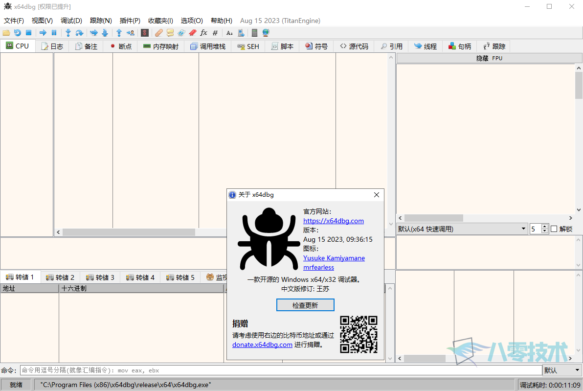
Task: Click the Open file folder icon
Action: [x=6, y=33]
